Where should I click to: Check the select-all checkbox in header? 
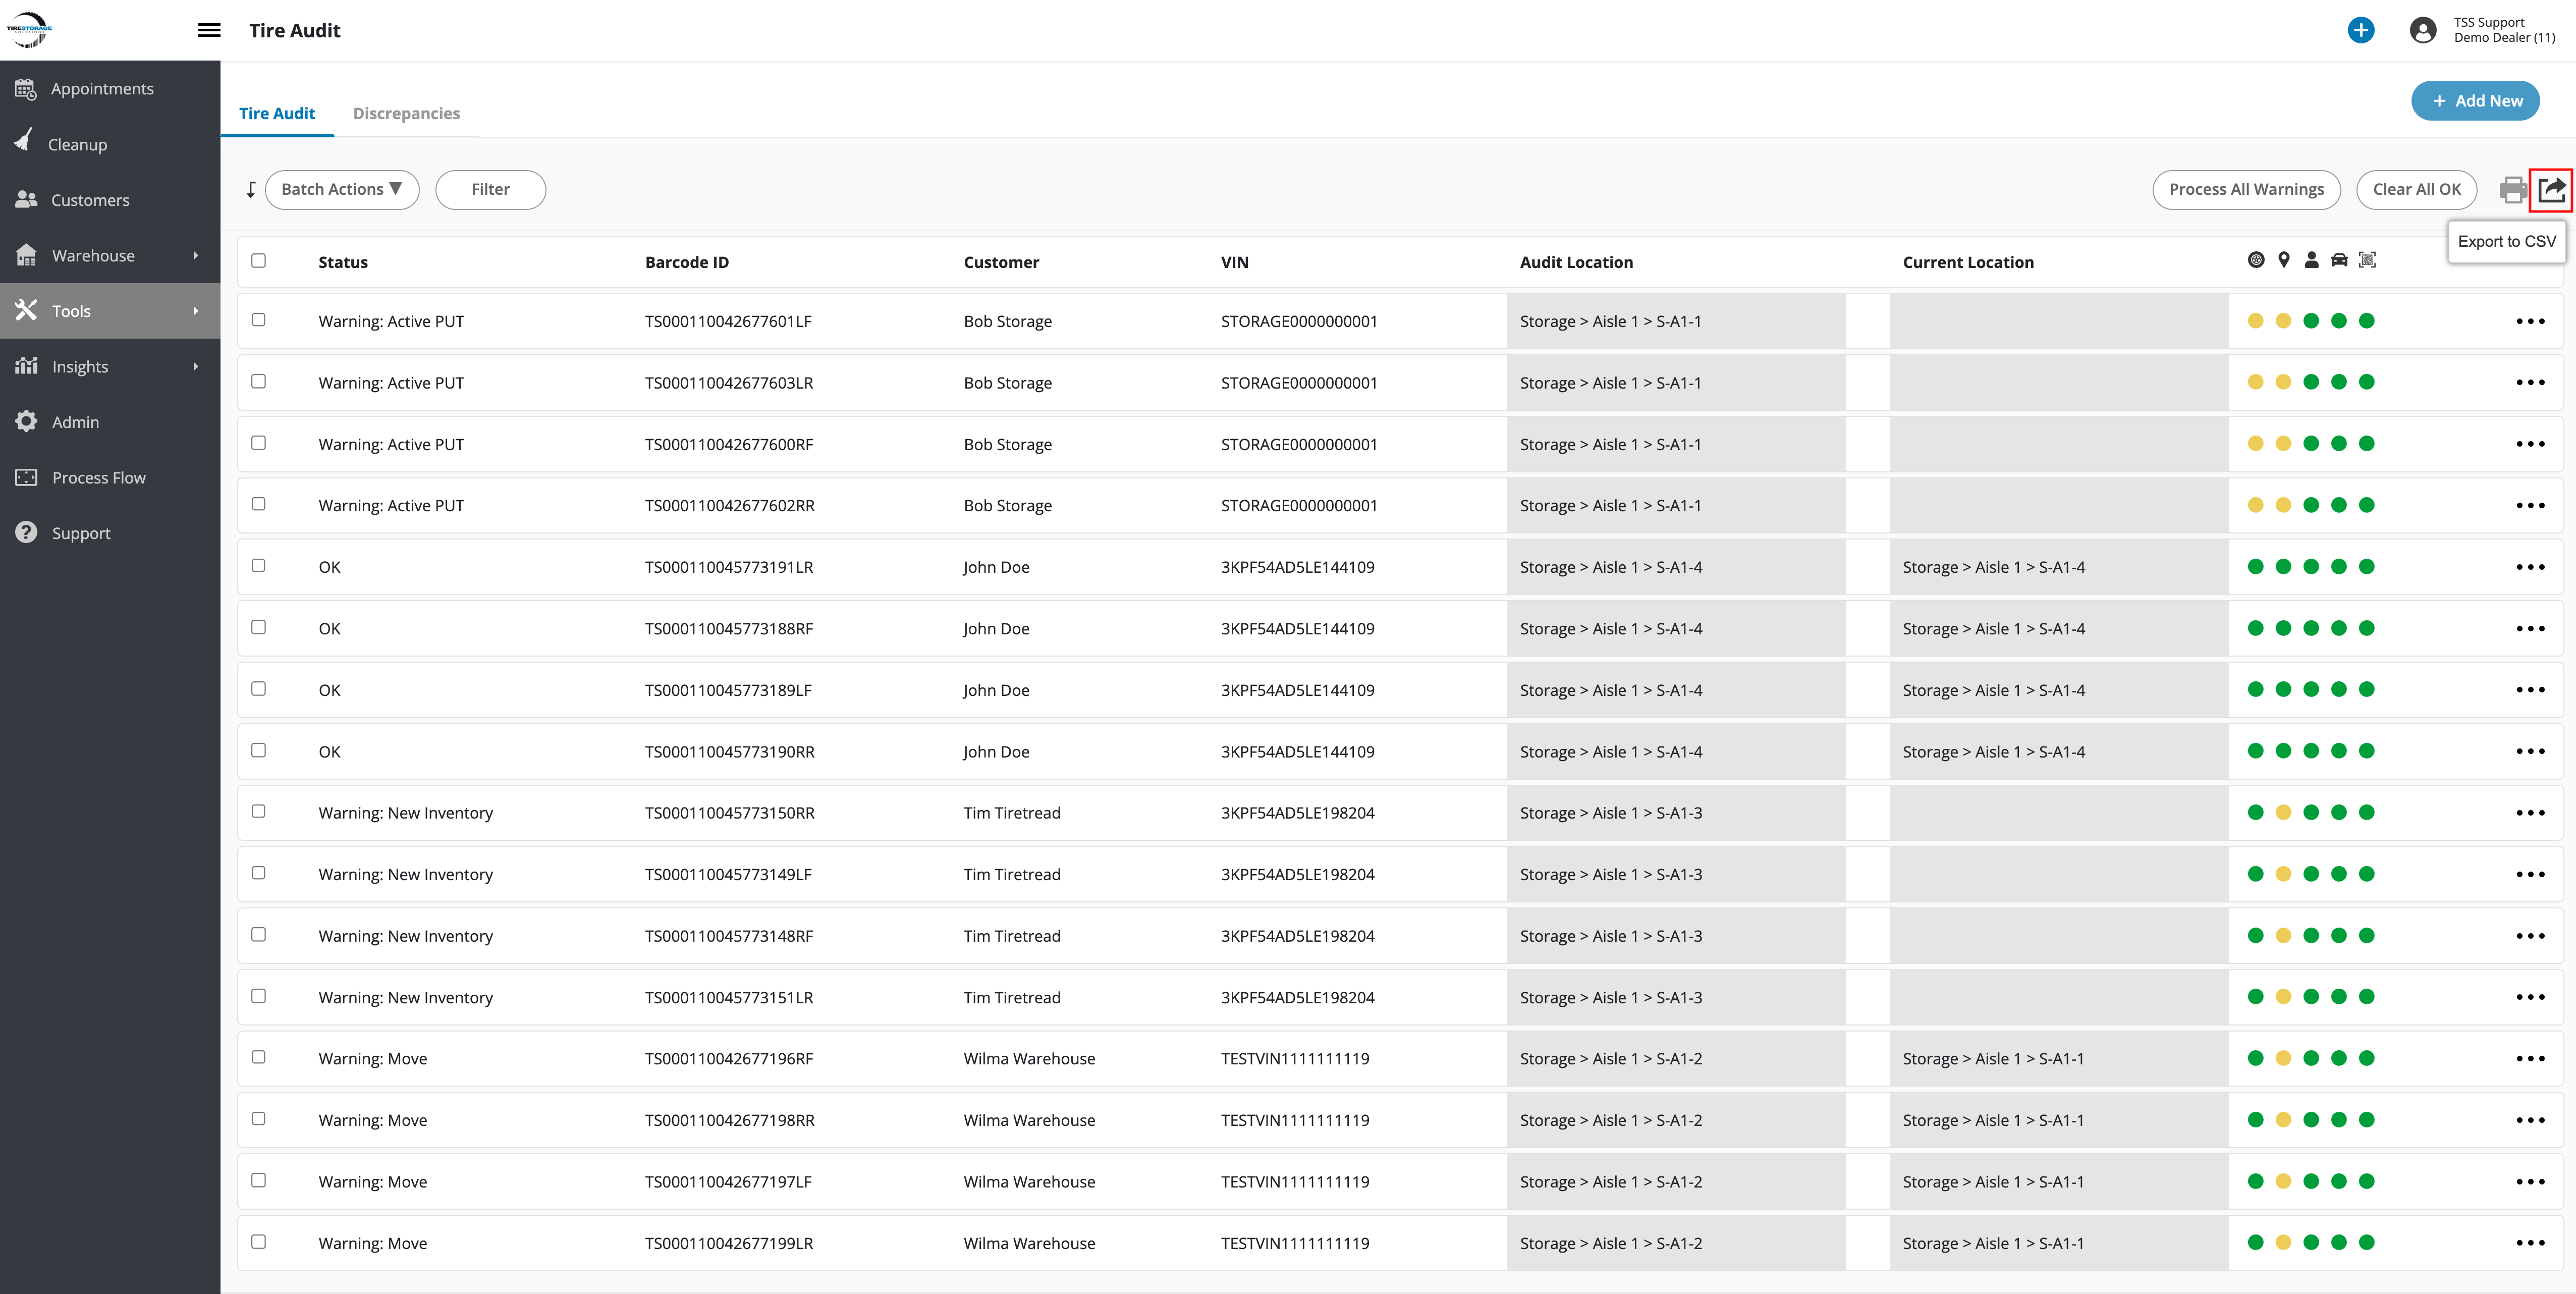tap(259, 260)
